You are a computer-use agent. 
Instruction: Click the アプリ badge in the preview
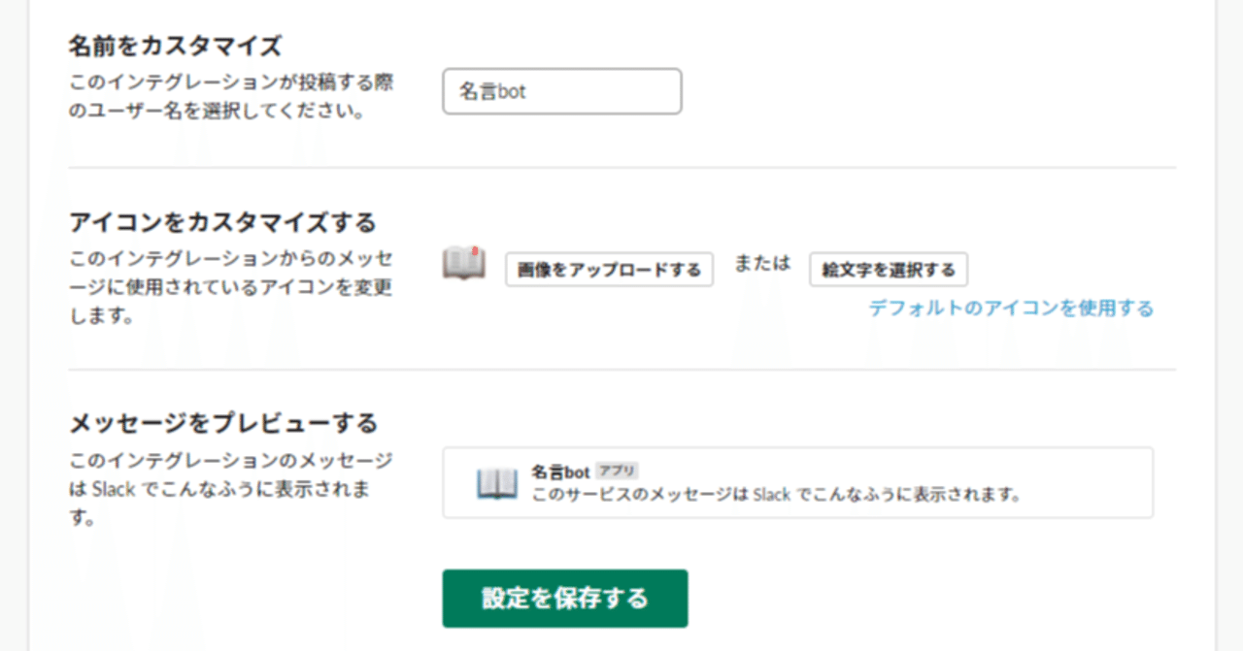tap(617, 472)
